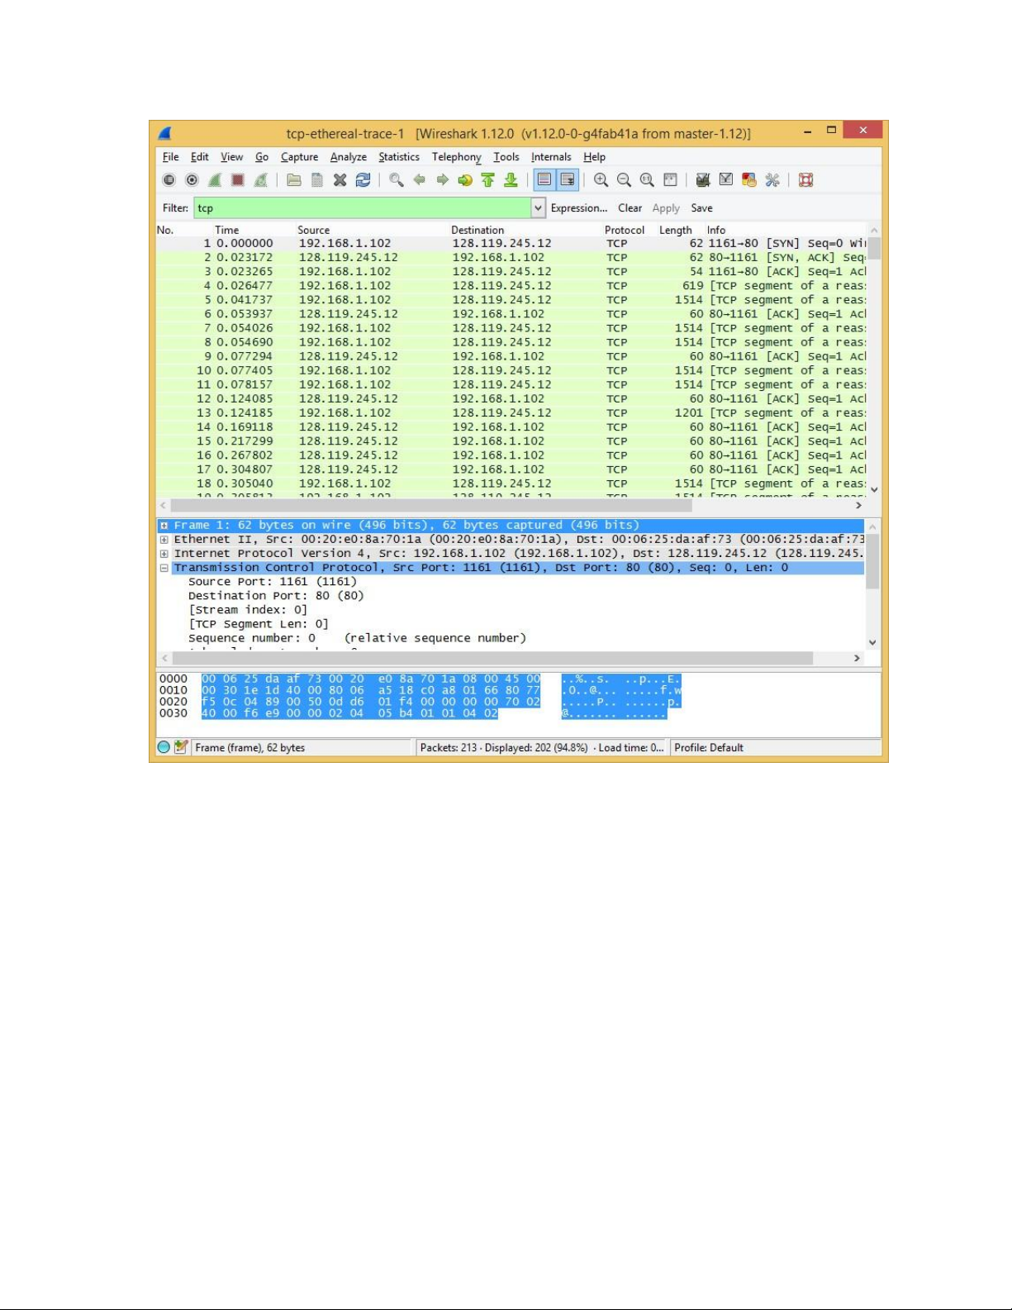Start a new live capture with the green fin

[215, 180]
